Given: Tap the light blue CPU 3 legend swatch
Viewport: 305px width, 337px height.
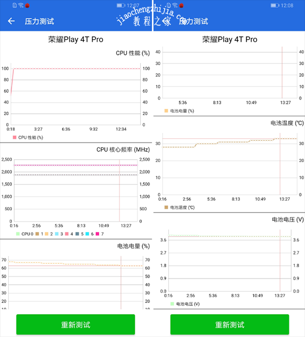Looking at the screenshot, I should click(57, 234).
